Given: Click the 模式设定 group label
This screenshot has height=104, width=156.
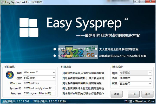Looking at the screenshot, I should [x=118, y=67].
